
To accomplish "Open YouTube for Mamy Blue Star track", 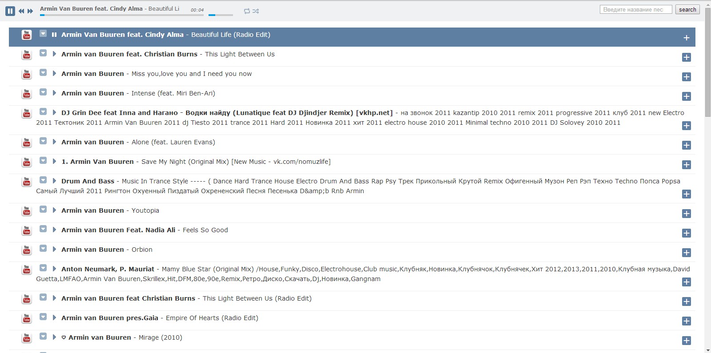I will click(x=27, y=270).
